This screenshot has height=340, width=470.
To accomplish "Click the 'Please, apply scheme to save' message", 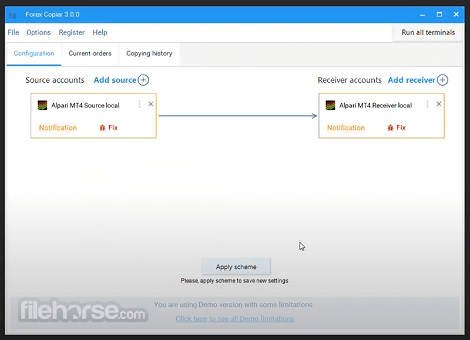I will coord(234,281).
